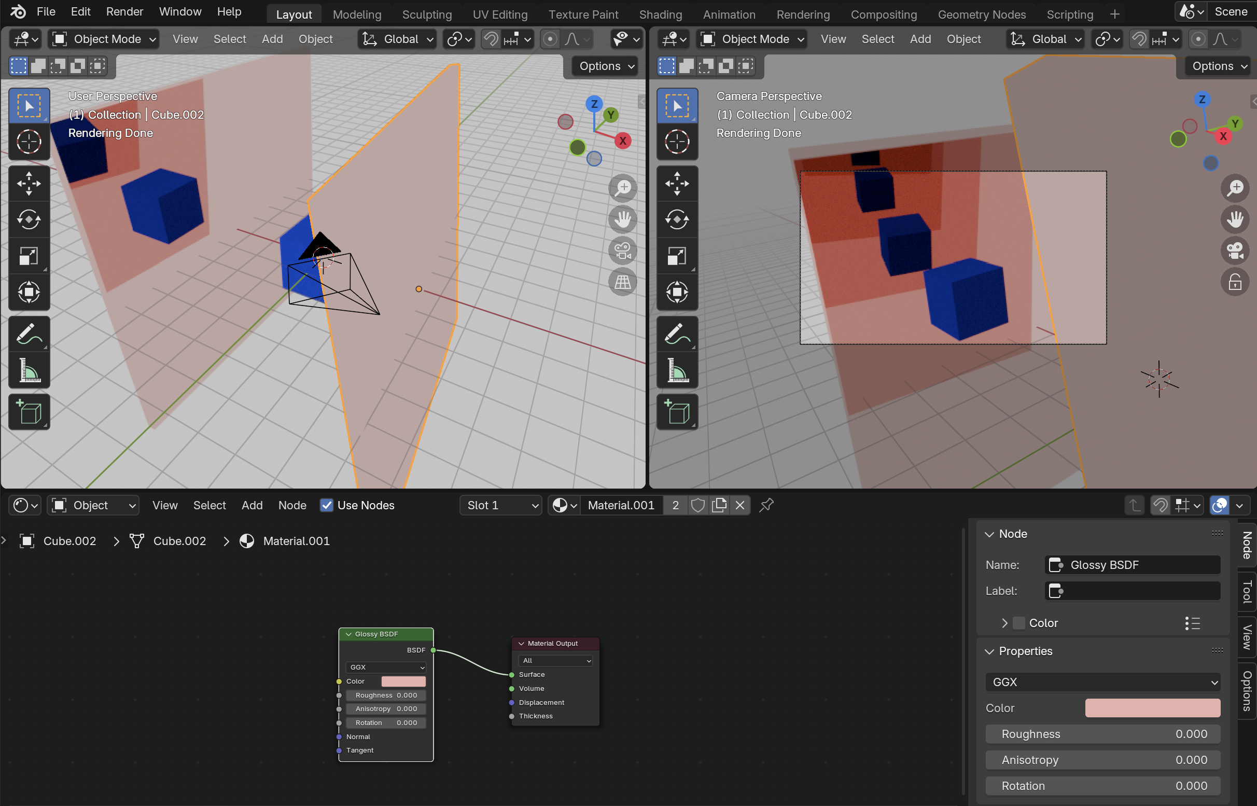Uncheck the Use Nodes checkbox
This screenshot has width=1257, height=806.
327,505
